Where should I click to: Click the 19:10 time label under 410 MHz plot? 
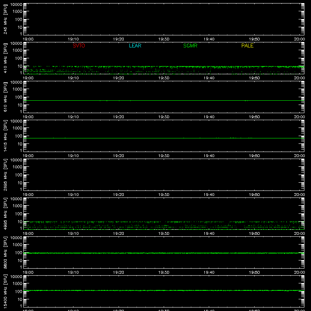click(x=73, y=78)
